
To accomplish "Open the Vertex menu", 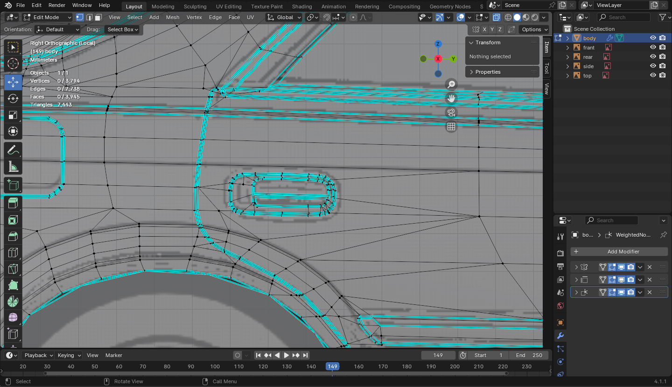I will pyautogui.click(x=194, y=17).
